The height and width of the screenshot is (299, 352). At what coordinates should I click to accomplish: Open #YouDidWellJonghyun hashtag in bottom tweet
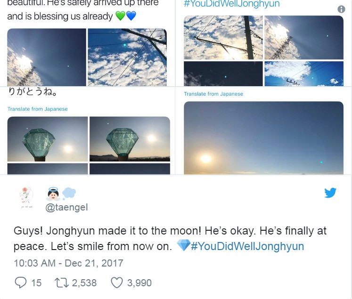247,246
